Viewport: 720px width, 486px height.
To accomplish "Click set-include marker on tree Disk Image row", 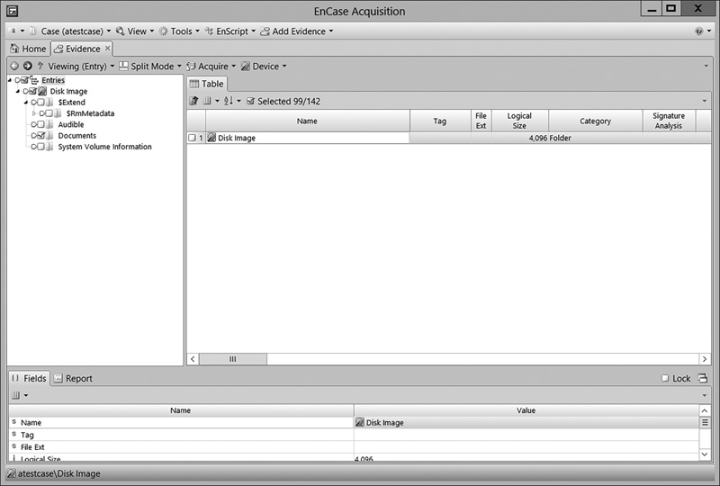I will (x=26, y=92).
